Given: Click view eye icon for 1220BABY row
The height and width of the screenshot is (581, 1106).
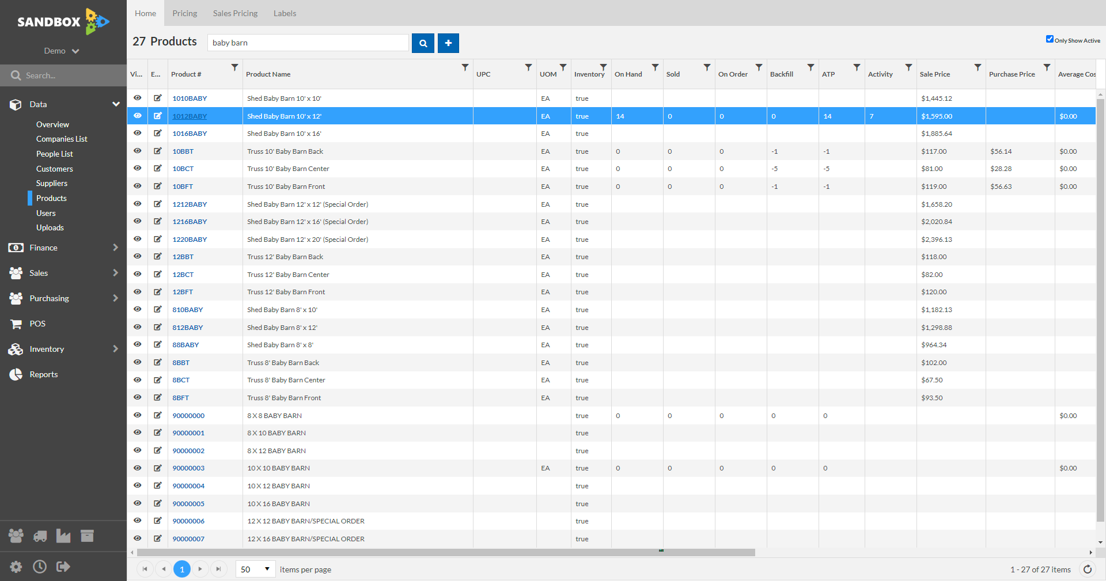Looking at the screenshot, I should tap(137, 239).
